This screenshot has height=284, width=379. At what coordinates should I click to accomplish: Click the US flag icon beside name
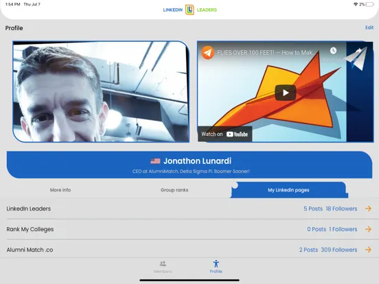pyautogui.click(x=155, y=161)
